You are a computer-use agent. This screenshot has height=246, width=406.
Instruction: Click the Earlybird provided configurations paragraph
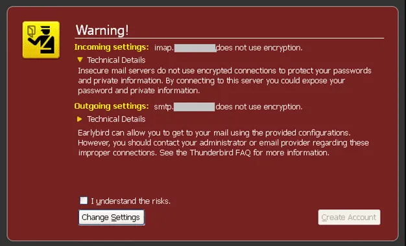pos(224,142)
